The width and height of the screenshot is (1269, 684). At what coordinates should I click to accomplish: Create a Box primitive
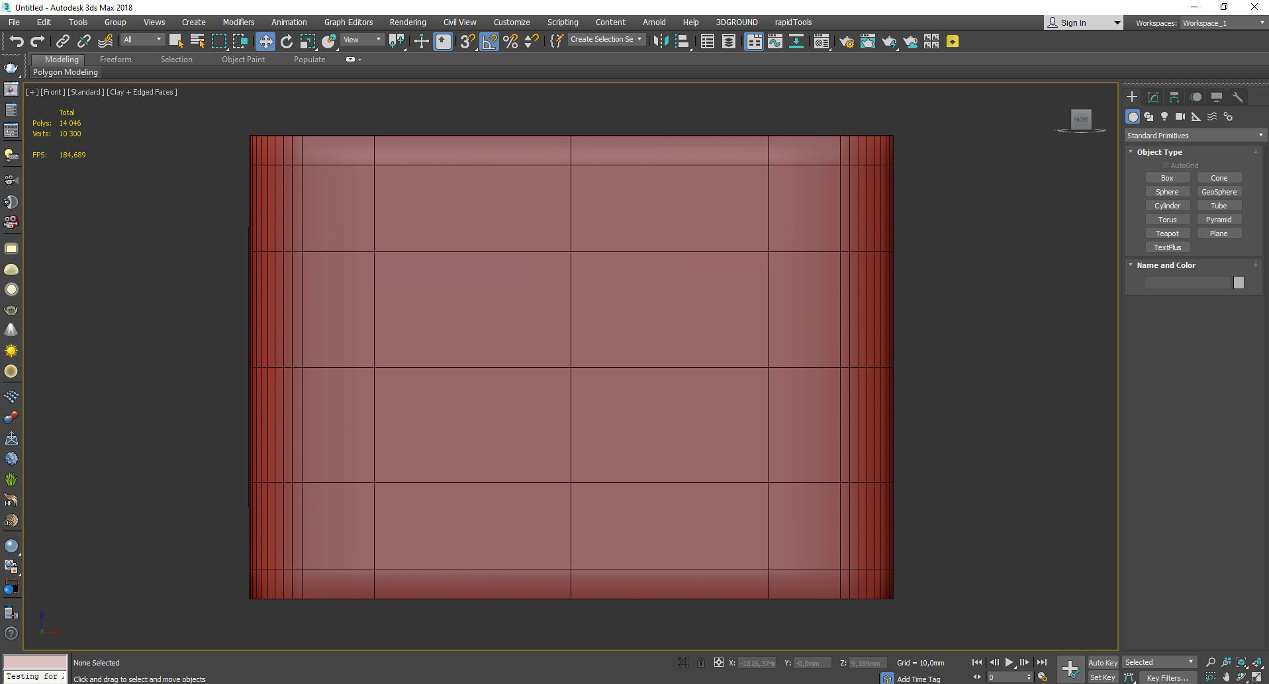pos(1167,178)
